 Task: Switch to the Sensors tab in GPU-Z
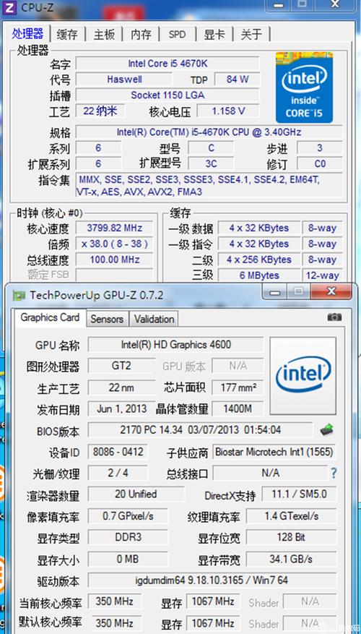click(107, 319)
